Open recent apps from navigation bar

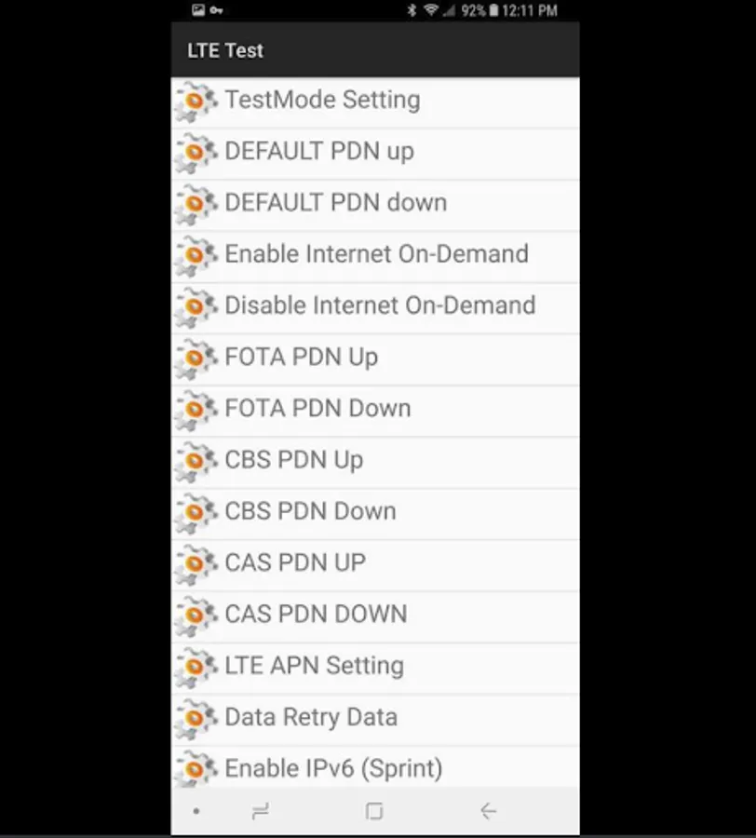tap(261, 812)
